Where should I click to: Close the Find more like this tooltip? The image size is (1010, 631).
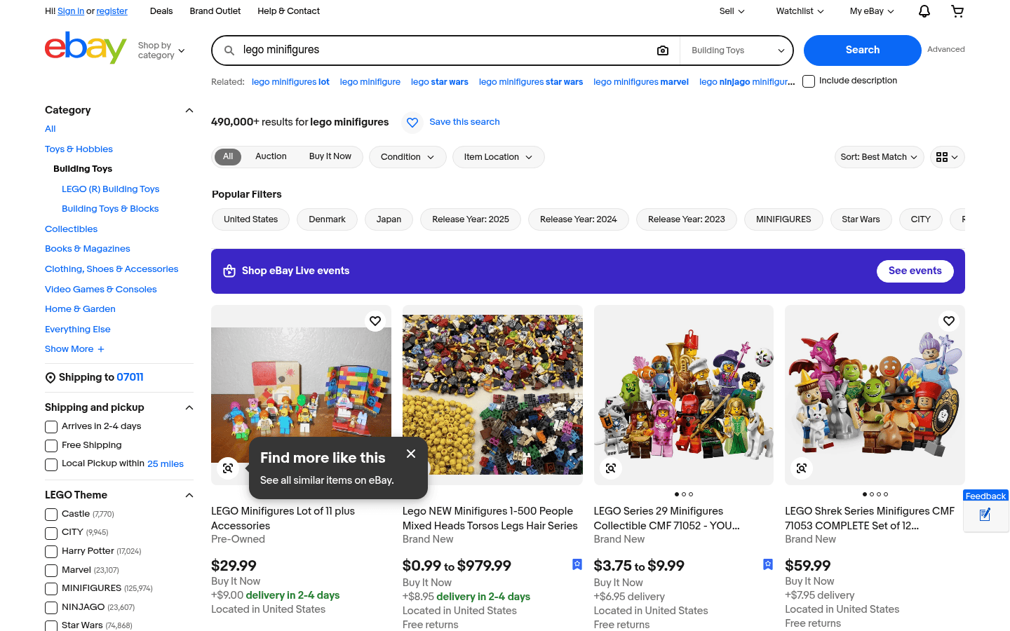[x=411, y=454]
